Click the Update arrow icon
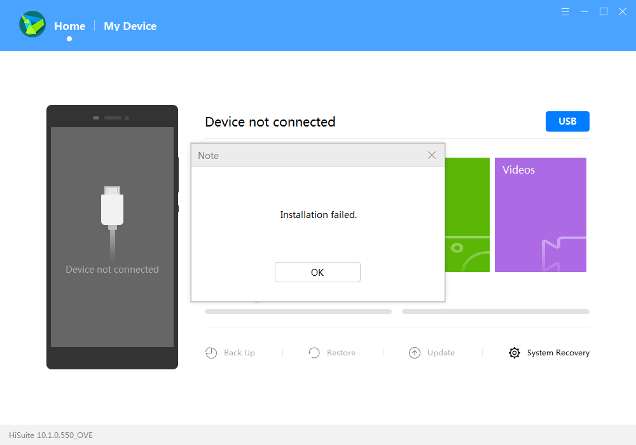The height and width of the screenshot is (445, 636). 415,353
